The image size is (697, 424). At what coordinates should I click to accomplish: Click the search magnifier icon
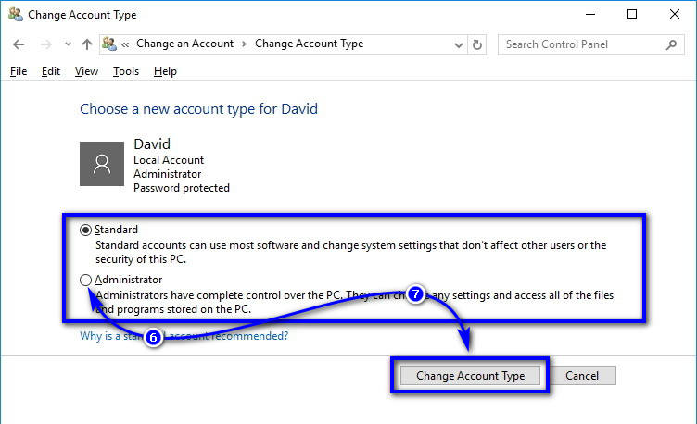pos(671,44)
